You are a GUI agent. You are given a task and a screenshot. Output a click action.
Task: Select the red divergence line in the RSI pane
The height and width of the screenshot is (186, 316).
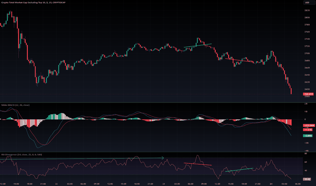[198, 164]
